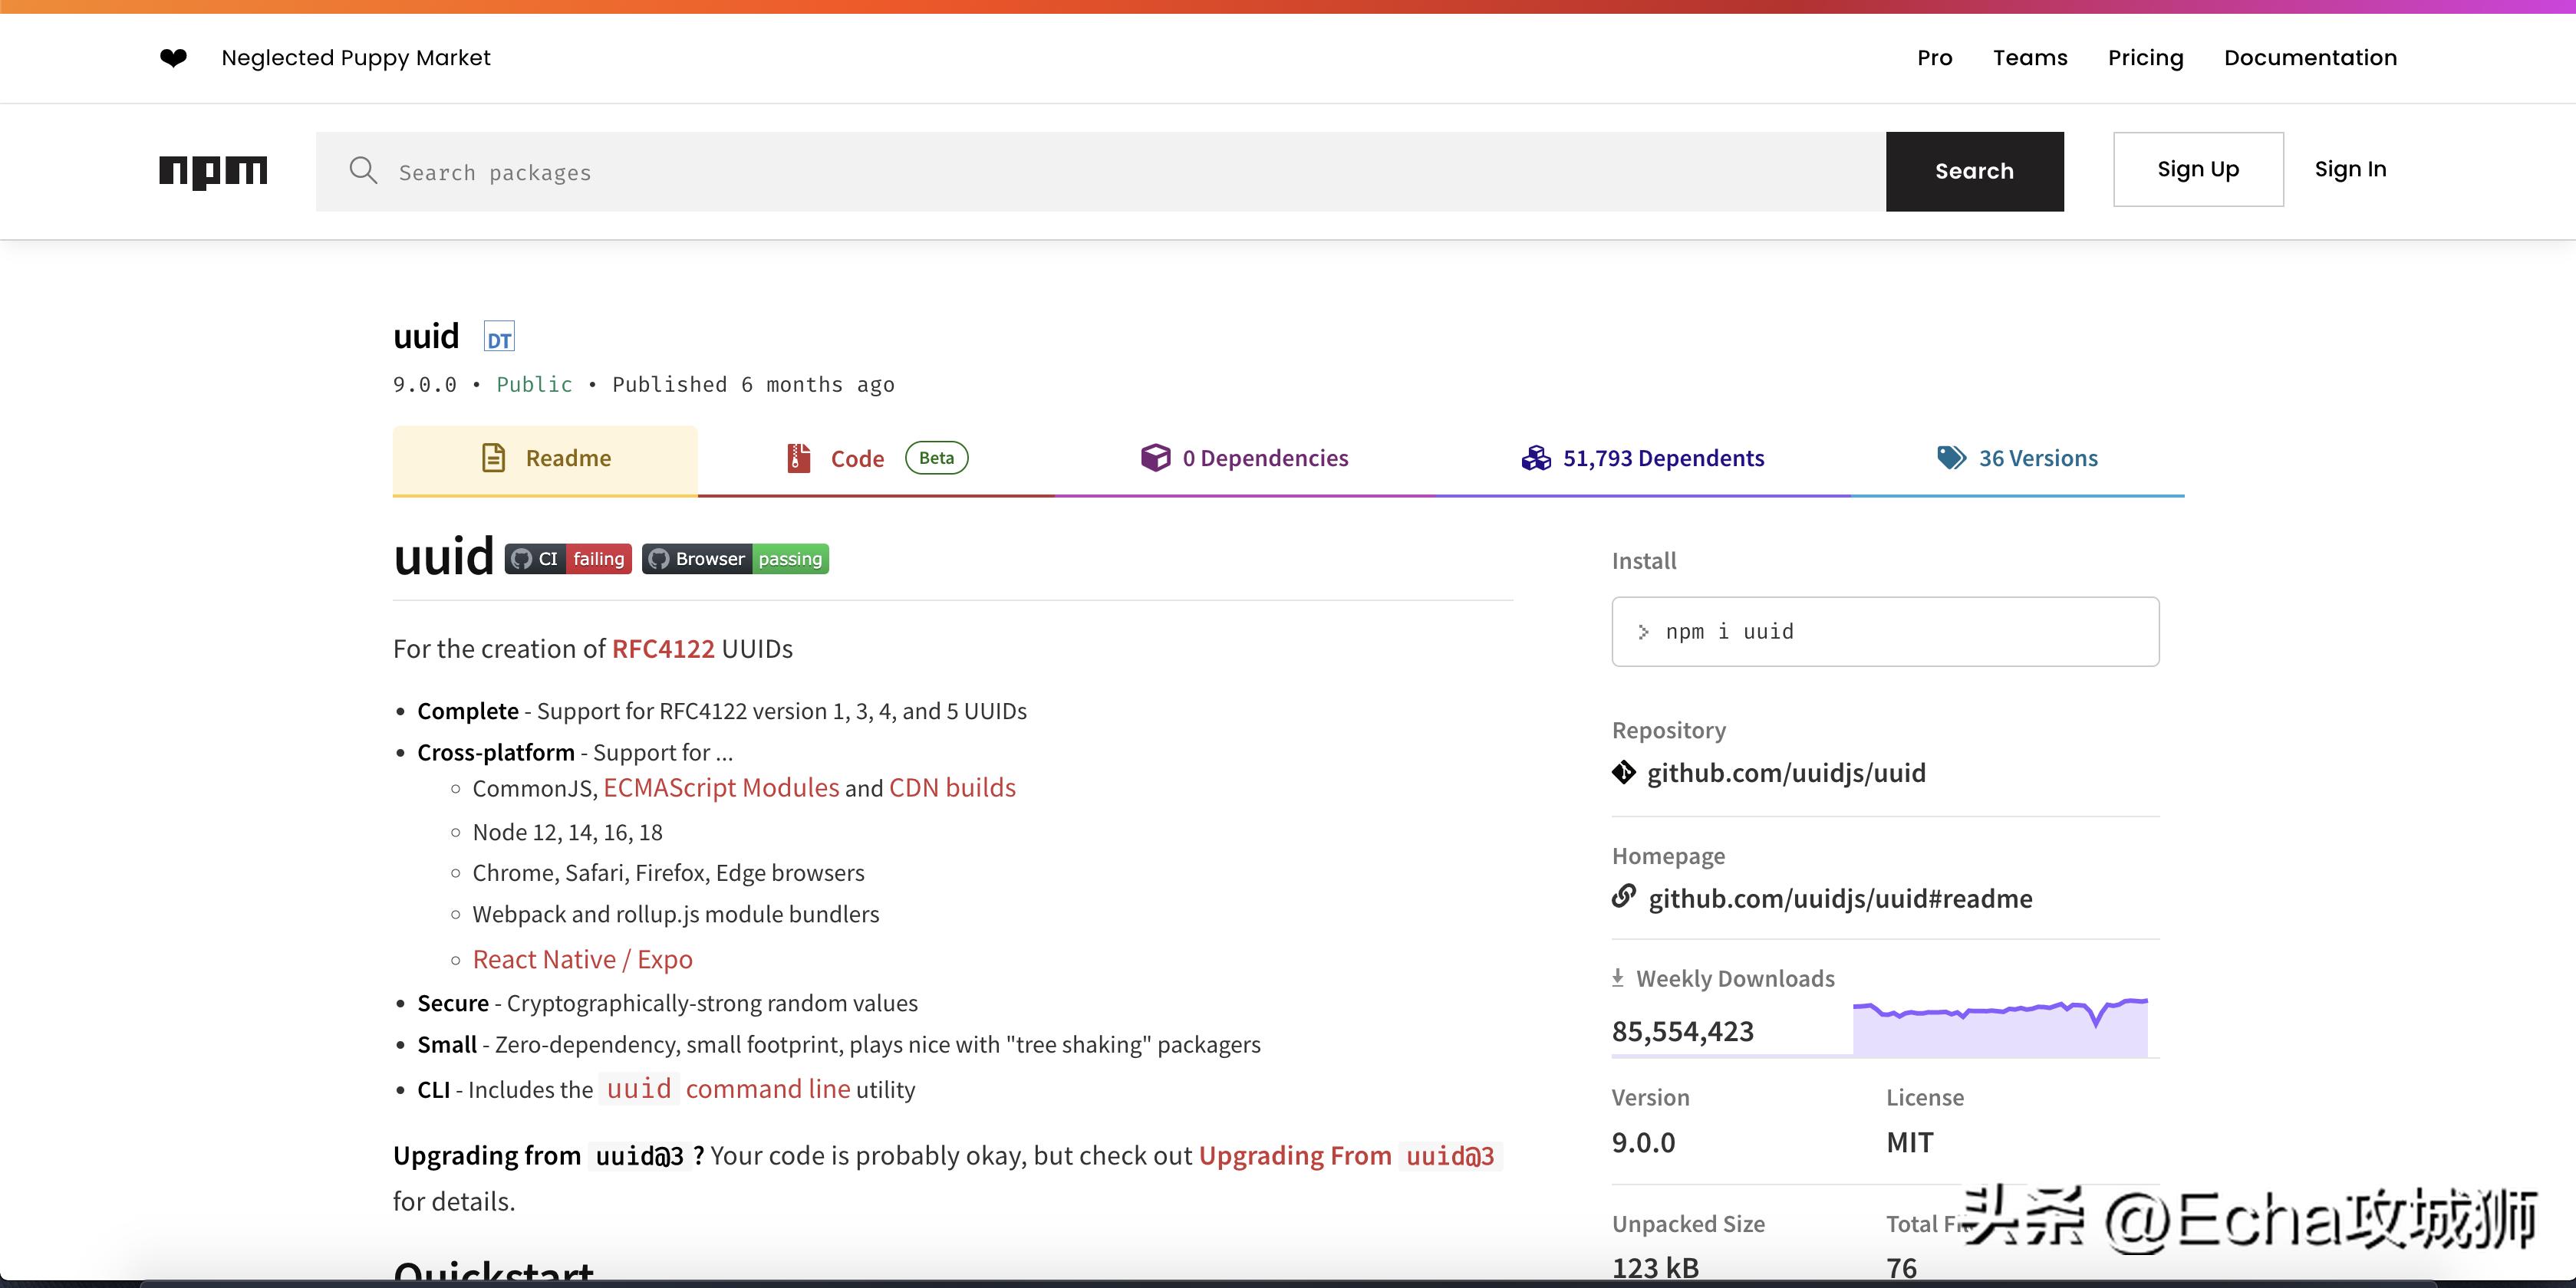Open the 0 Dependencies tab
The height and width of the screenshot is (1288, 2576).
click(x=1245, y=458)
